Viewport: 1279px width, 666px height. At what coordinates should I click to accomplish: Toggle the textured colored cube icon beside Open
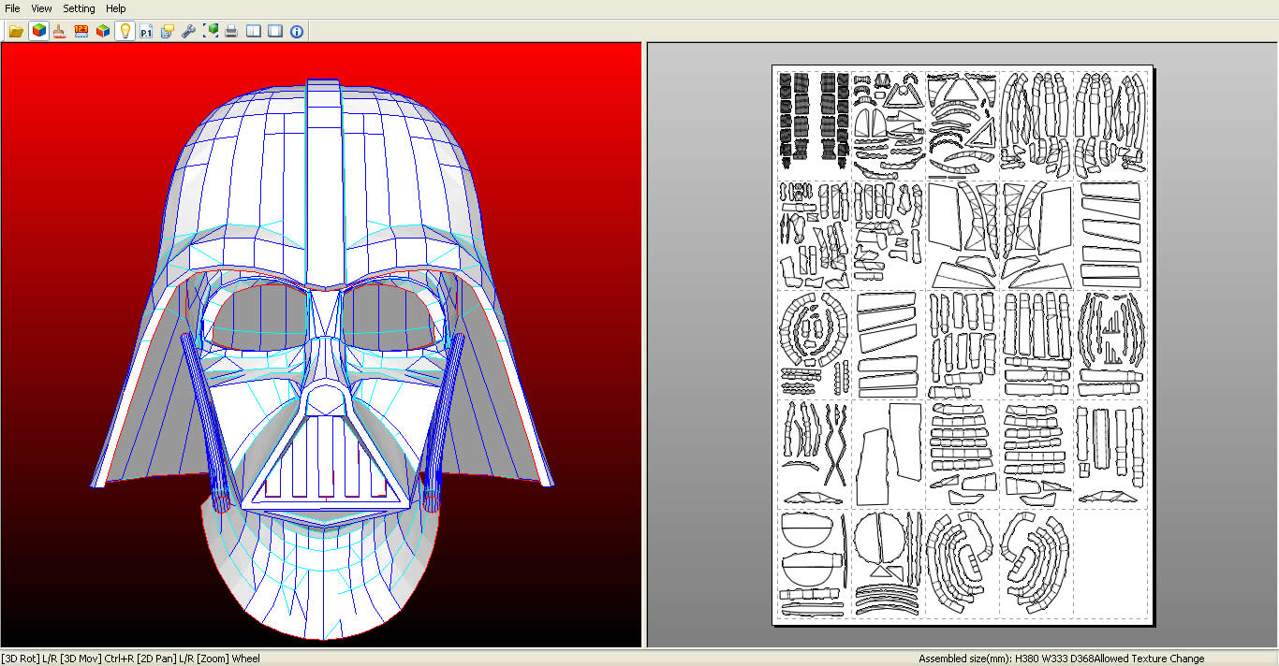(x=38, y=31)
